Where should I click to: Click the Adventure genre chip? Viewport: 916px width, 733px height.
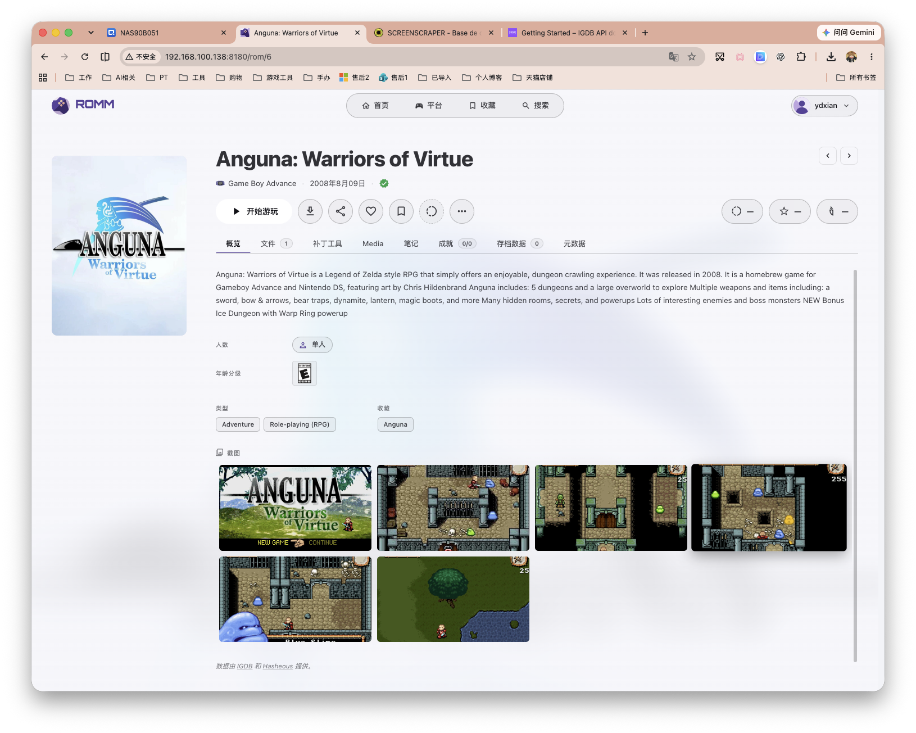click(x=238, y=424)
